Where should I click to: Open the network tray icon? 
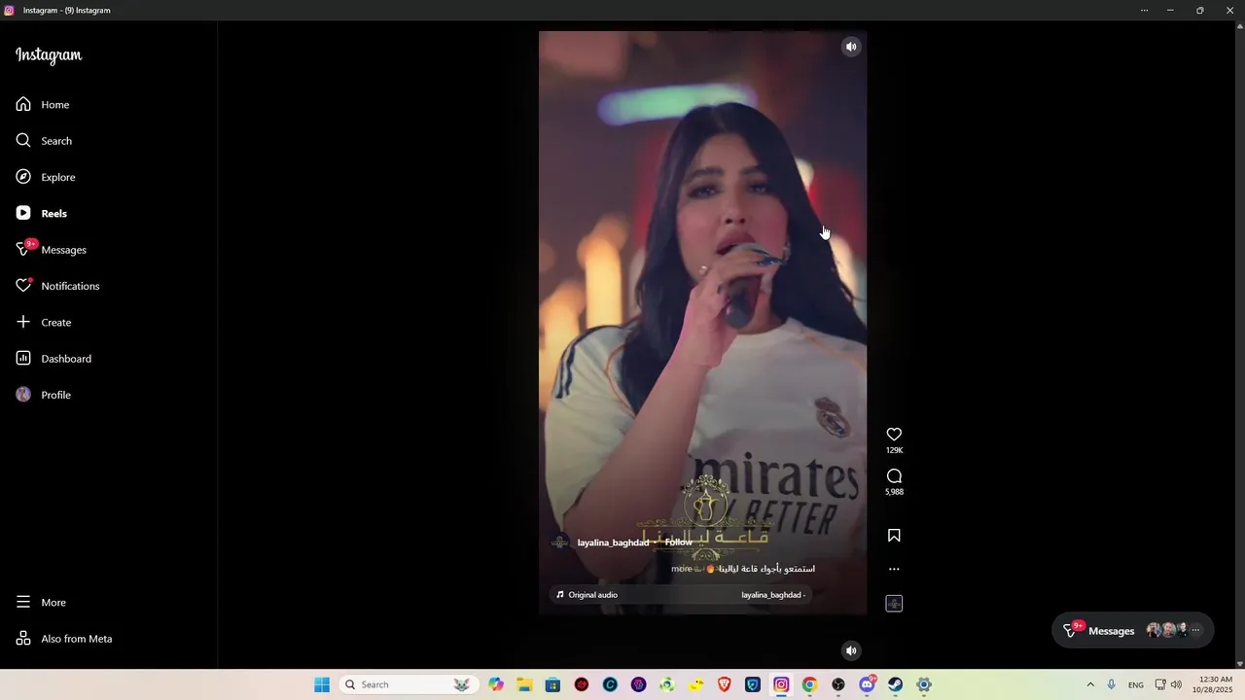pos(1160,684)
